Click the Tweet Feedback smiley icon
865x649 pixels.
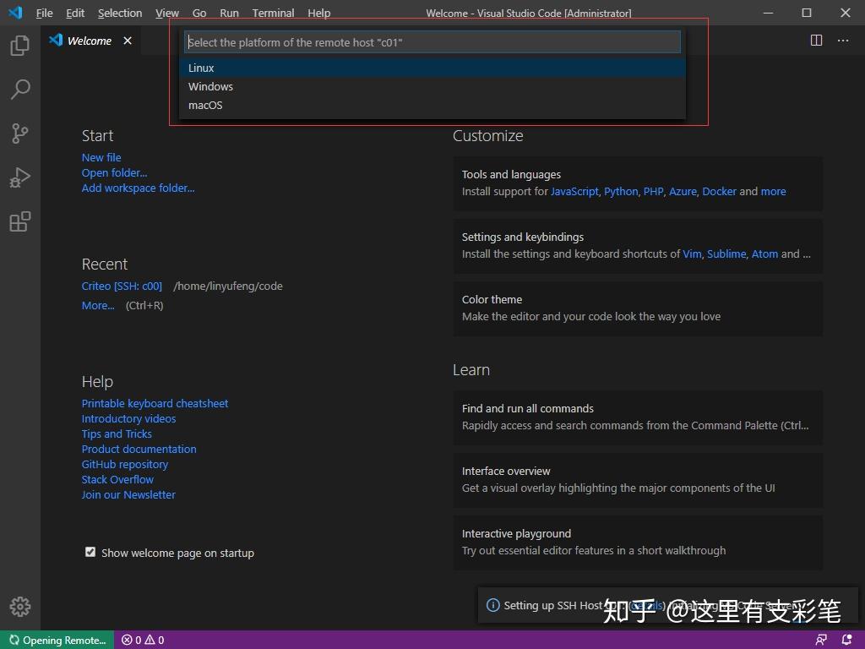tap(820, 640)
